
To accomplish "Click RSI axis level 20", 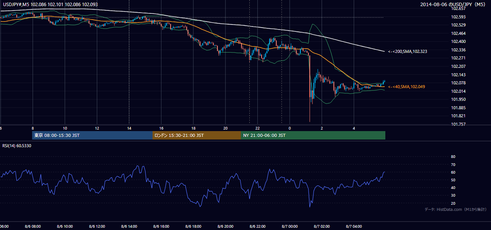I will coord(453,203).
